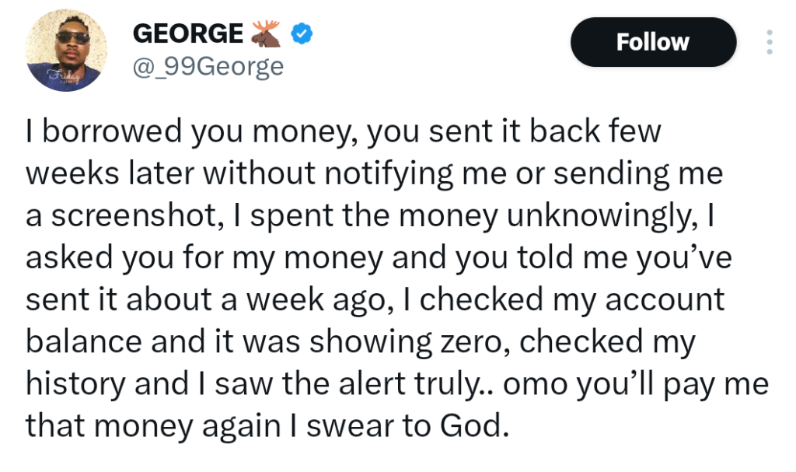796x472 pixels.
Task: Click the moose emoji beside GEORGE
Action: [x=267, y=33]
